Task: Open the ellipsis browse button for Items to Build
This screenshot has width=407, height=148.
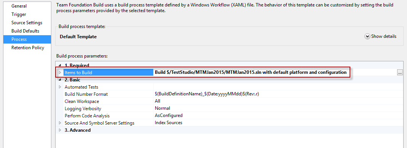Action: pos(400,73)
